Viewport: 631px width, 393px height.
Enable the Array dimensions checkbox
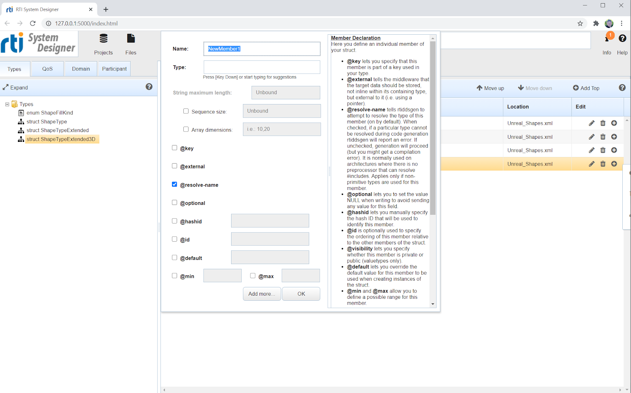coord(186,129)
